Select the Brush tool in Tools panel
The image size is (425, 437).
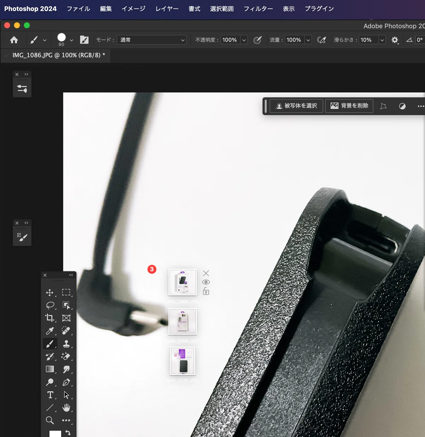pos(50,343)
